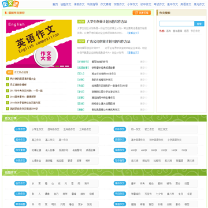Screen dimensions: 208x208
Task: Click the blue 人物作文 topic pill
Action: click(x=20, y=194)
